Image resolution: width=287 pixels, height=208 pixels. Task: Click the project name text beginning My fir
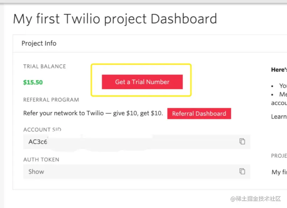coord(279,172)
